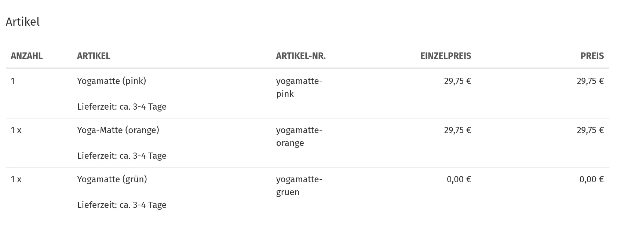Click quantity 1 x in green mat row
624x227 pixels.
pos(16,179)
